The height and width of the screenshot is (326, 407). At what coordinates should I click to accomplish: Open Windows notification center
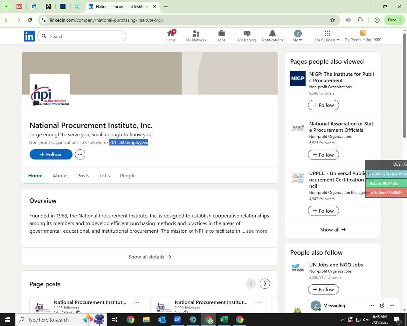[x=397, y=320]
